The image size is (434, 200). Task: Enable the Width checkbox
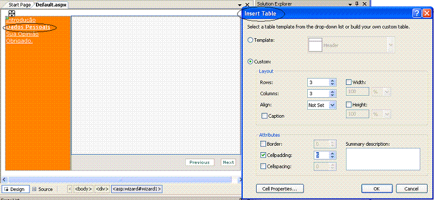click(349, 82)
